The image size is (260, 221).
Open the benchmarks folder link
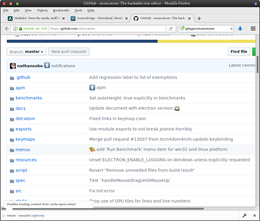pyautogui.click(x=29, y=98)
